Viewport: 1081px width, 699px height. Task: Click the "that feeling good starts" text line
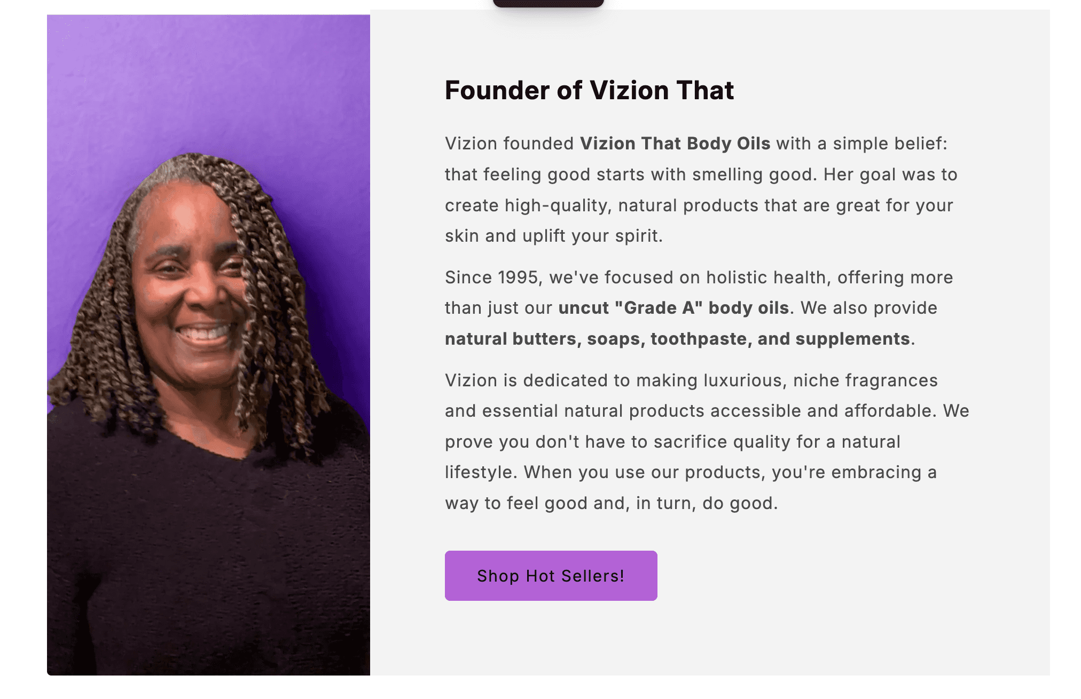click(x=545, y=174)
